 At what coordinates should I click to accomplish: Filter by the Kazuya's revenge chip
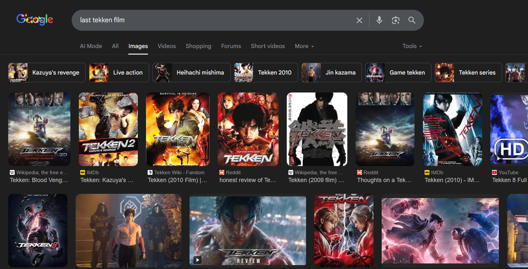(x=47, y=73)
